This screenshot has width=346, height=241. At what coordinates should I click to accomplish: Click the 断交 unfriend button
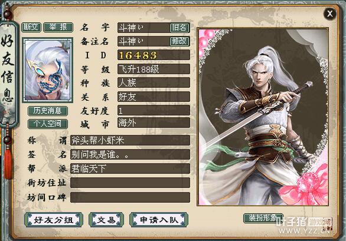click(x=31, y=27)
